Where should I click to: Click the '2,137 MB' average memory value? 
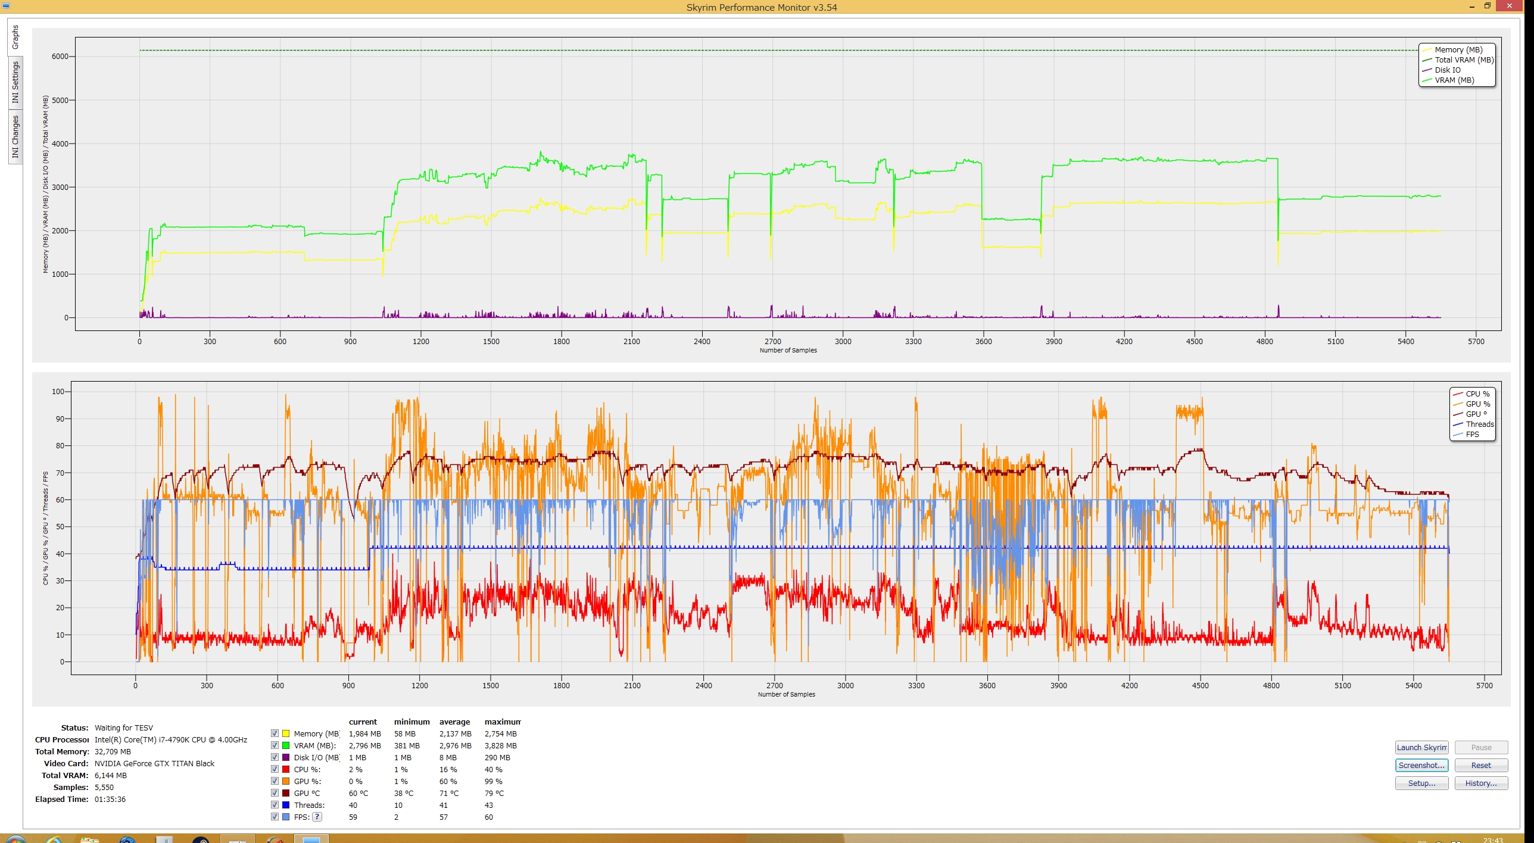tap(456, 734)
